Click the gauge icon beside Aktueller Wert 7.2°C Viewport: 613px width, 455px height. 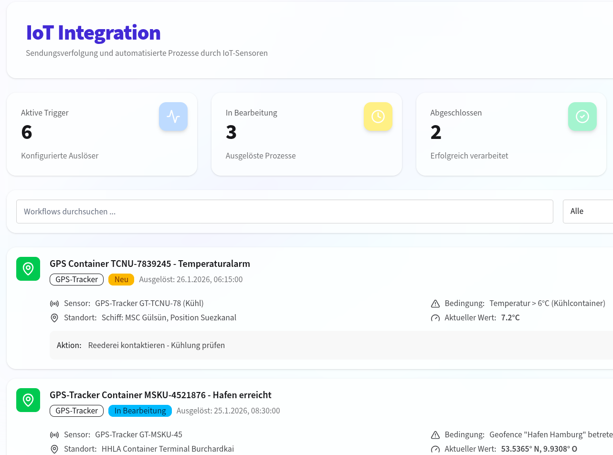click(435, 317)
